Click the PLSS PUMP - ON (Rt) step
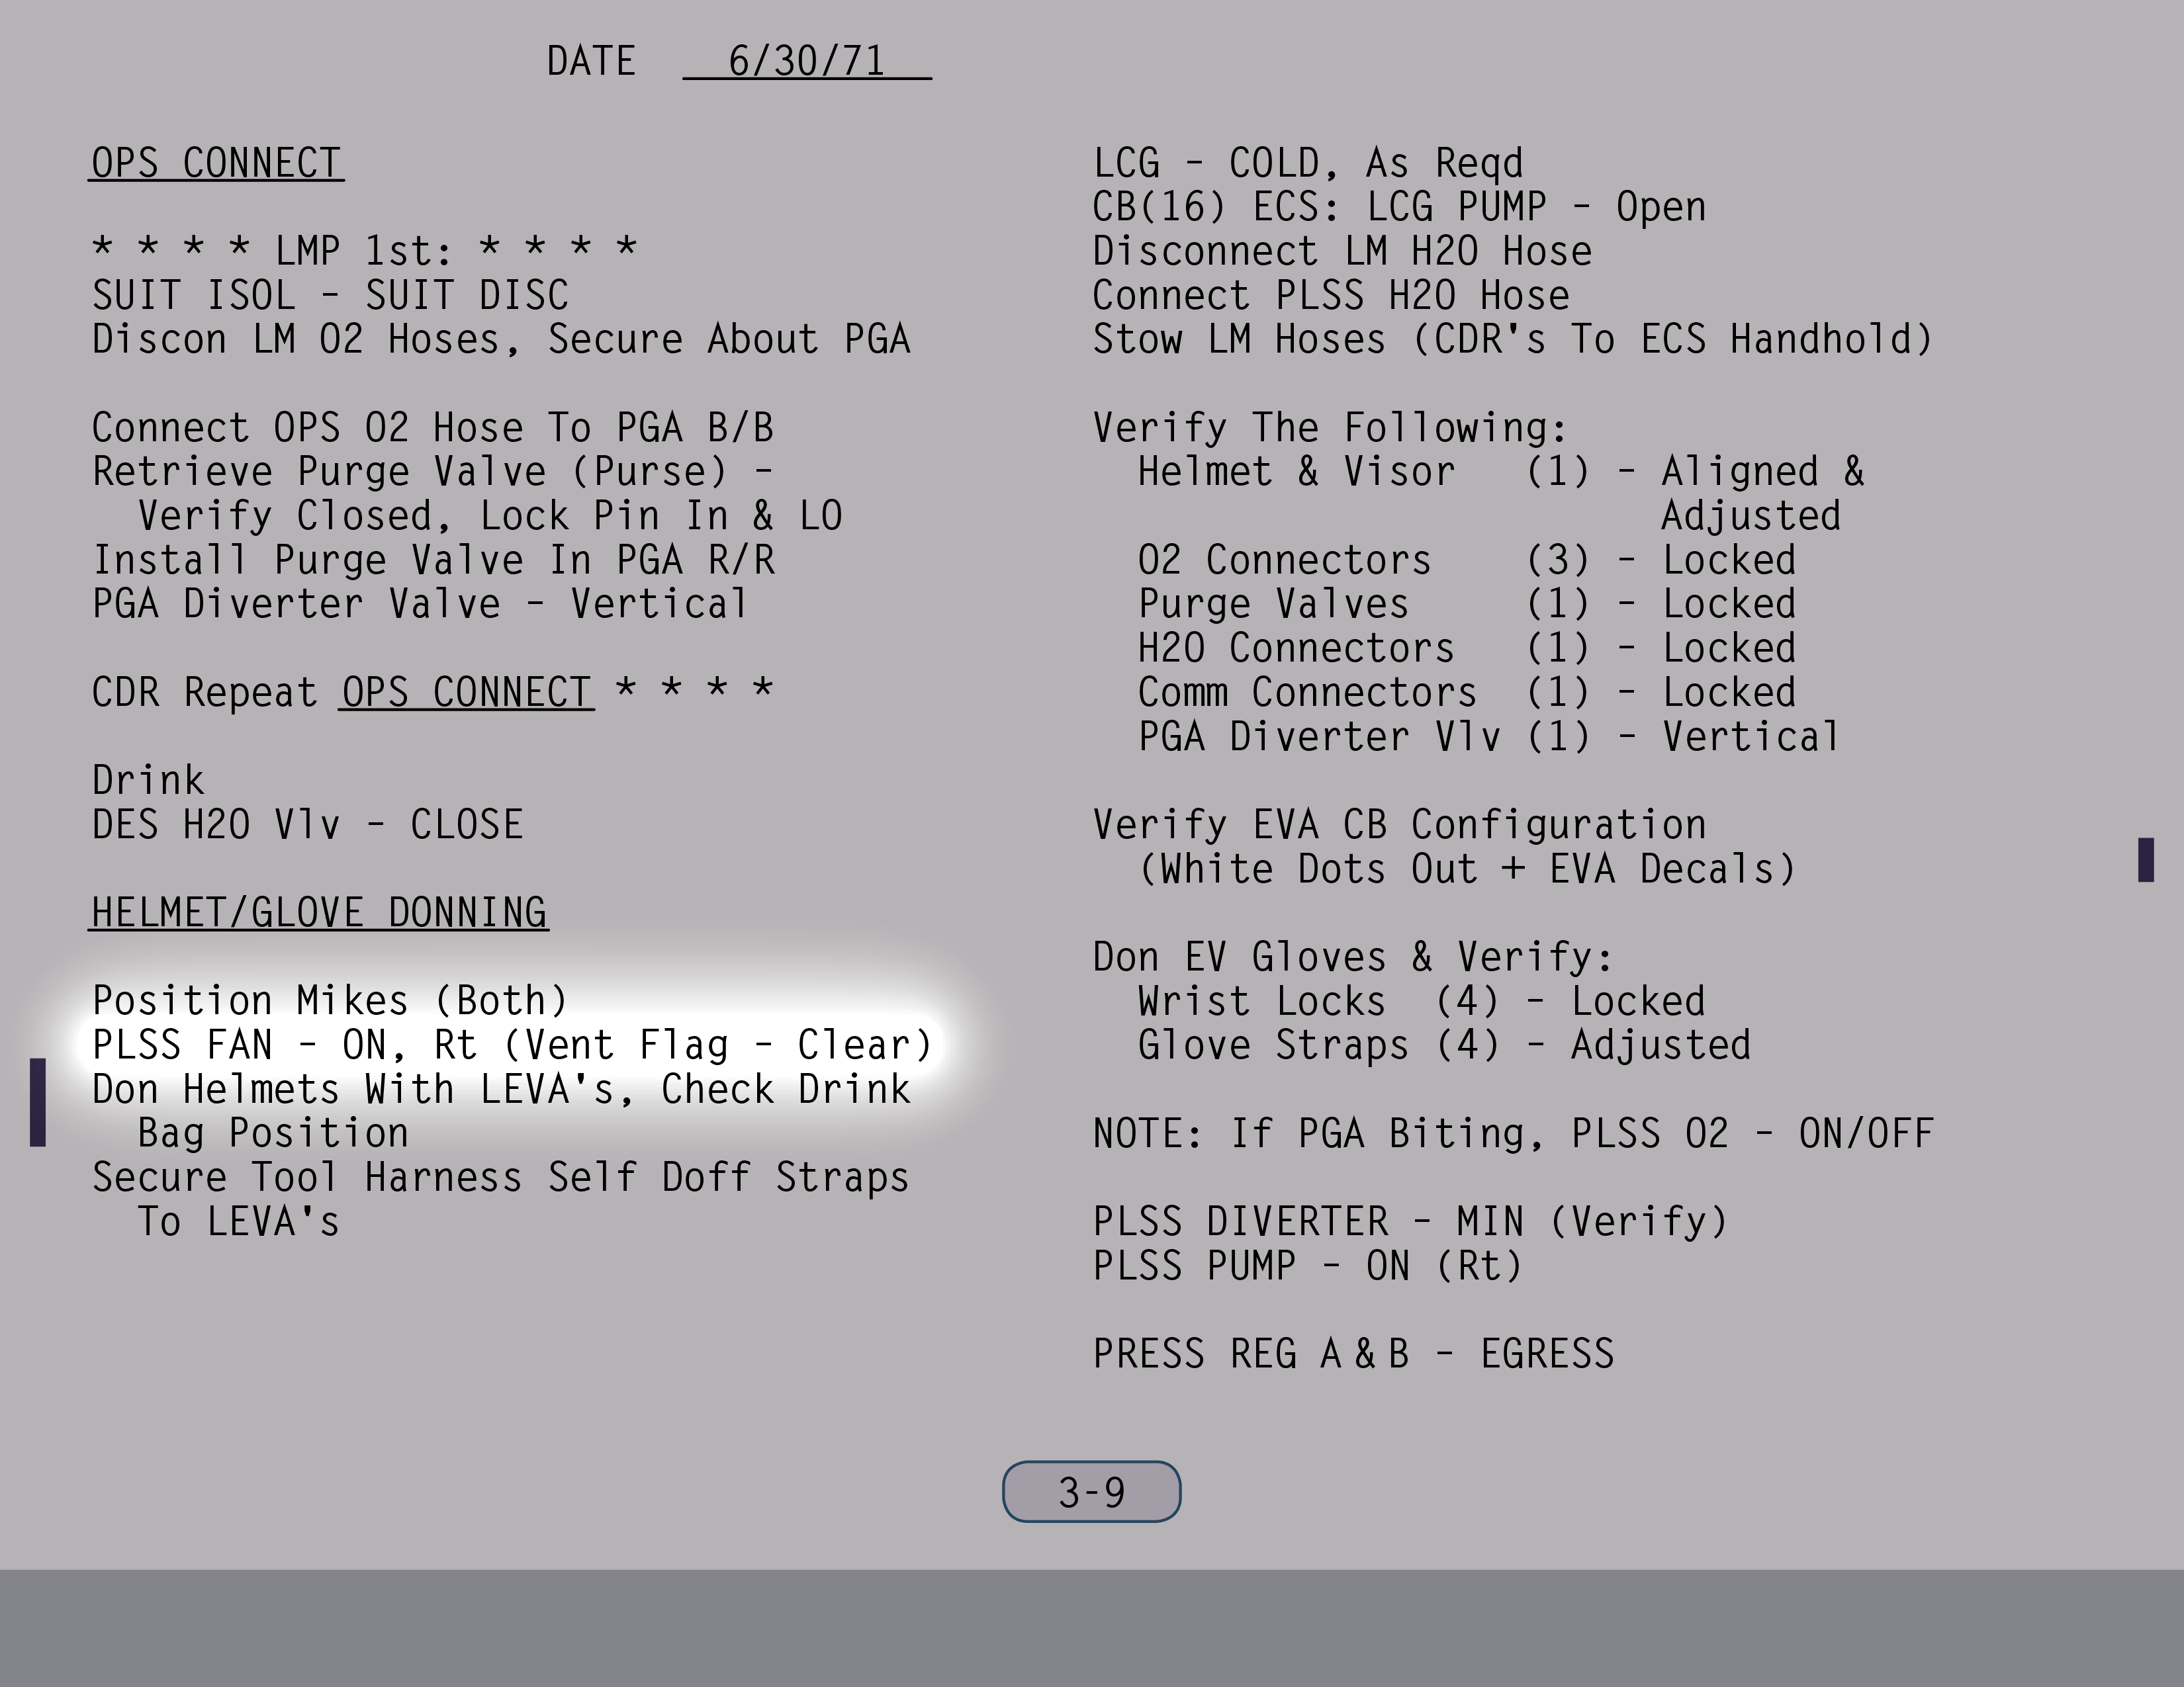 click(1307, 1266)
